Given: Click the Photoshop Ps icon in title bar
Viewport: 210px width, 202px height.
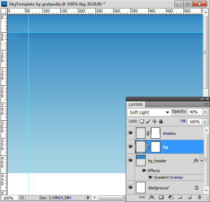Looking at the screenshot, I should pyautogui.click(x=4, y=4).
